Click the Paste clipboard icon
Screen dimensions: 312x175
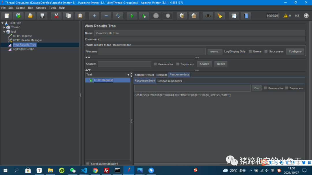pos(80,16)
